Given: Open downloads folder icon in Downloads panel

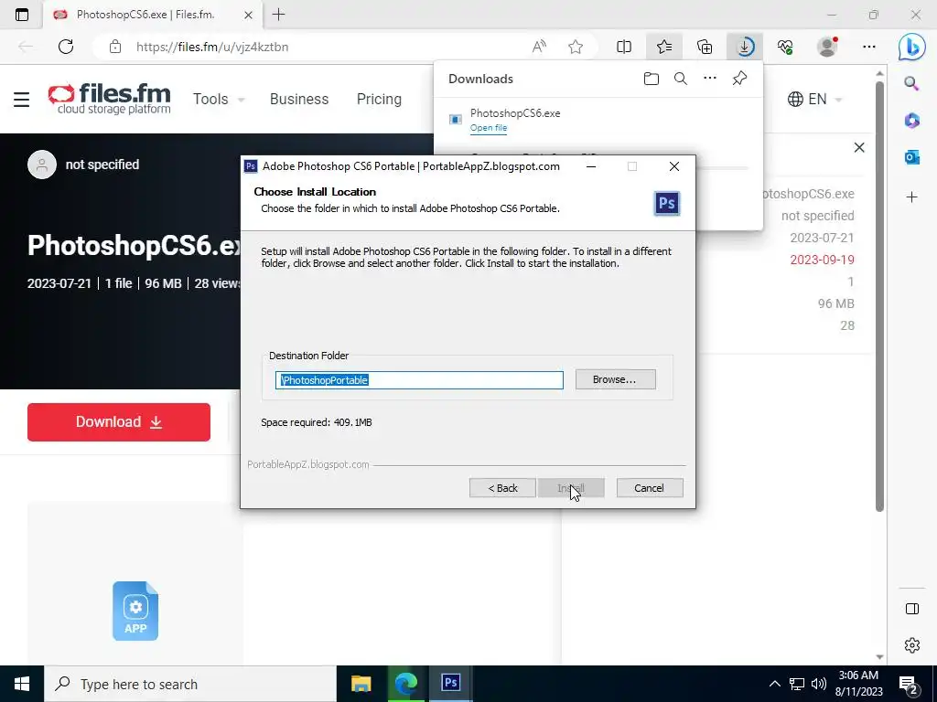Looking at the screenshot, I should (x=652, y=79).
